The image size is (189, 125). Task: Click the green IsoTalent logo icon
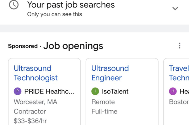95,92
